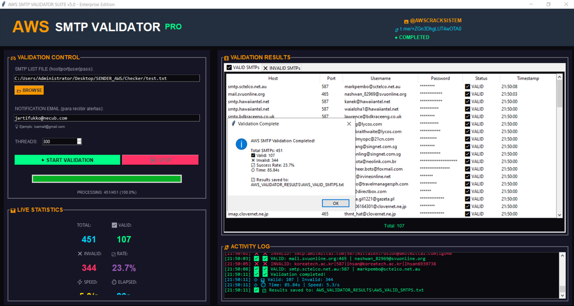Click the icon beside the LIVE STATISTICS heading
The height and width of the screenshot is (306, 574).
pyautogui.click(x=13, y=210)
